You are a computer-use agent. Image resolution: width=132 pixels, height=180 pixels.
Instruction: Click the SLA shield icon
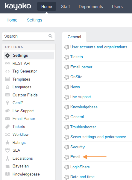pyautogui.click(x=7, y=150)
